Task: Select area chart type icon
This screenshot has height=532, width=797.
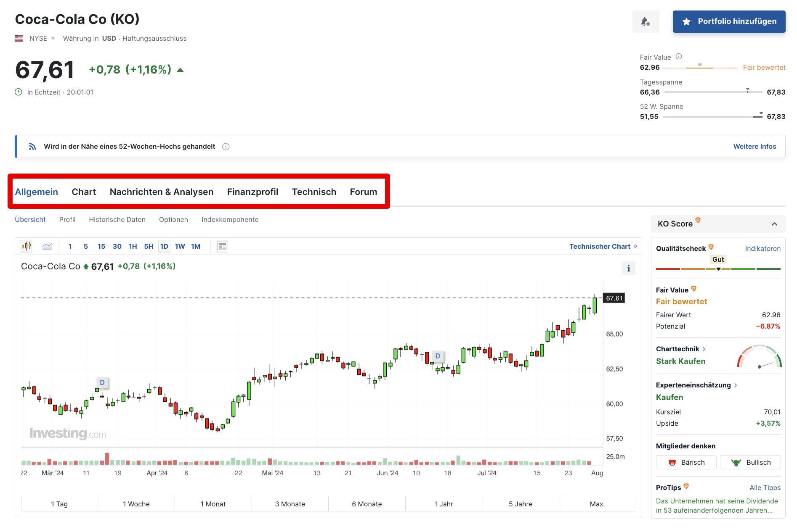Action: point(47,246)
